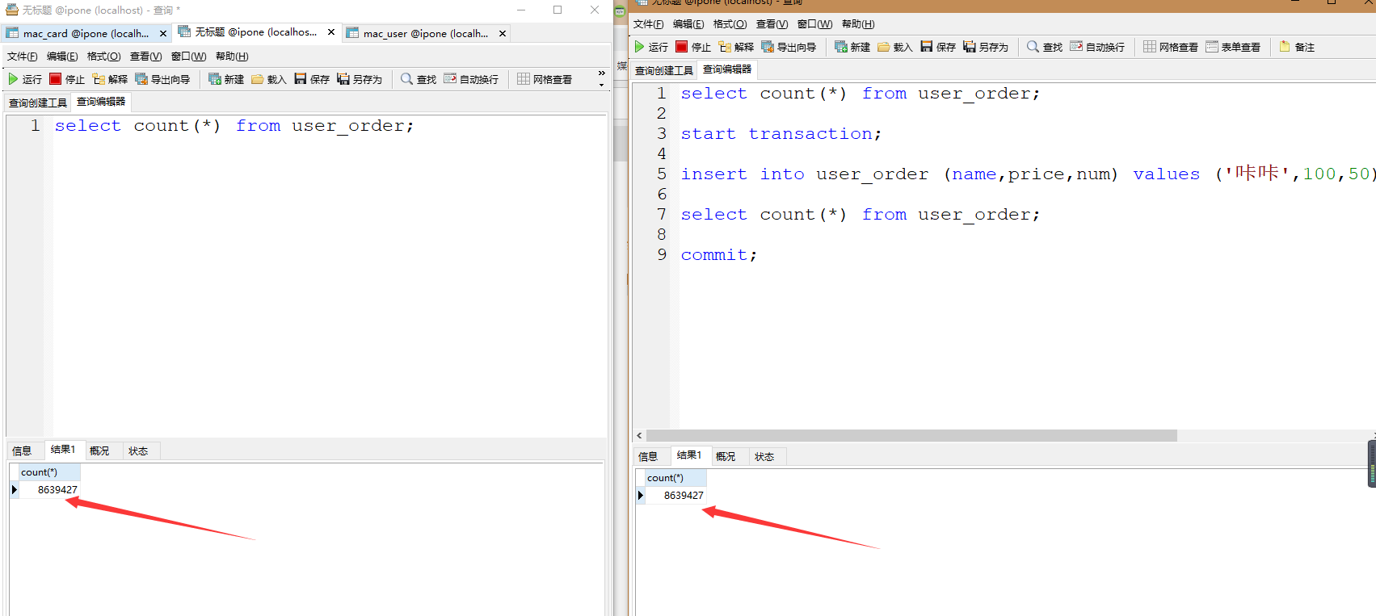Close the 无标题 @ipone tab in left window

click(331, 32)
